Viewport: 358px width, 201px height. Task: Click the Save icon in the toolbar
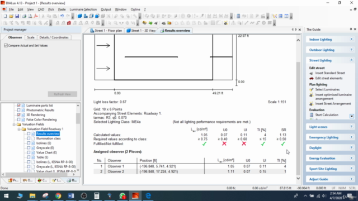17,16
